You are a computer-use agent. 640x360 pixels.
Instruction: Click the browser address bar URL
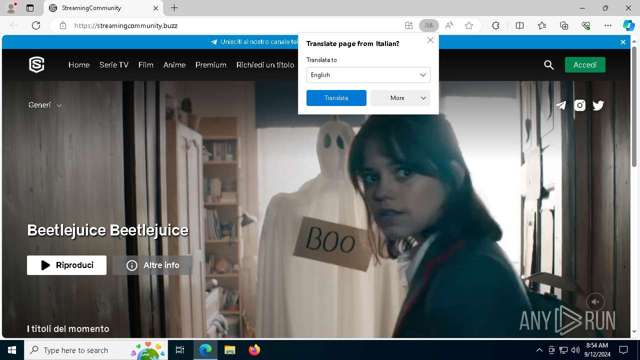click(126, 25)
